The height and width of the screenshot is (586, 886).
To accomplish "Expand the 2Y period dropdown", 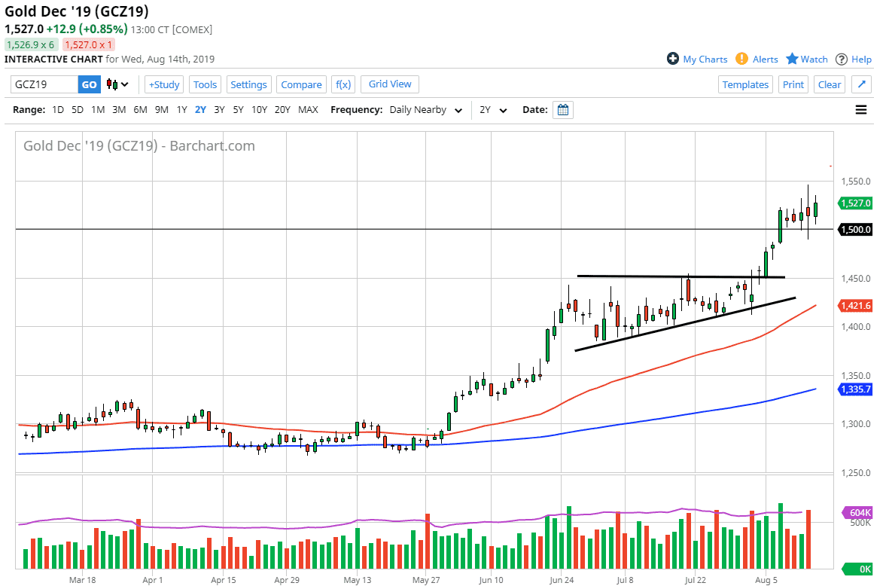I will [493, 110].
